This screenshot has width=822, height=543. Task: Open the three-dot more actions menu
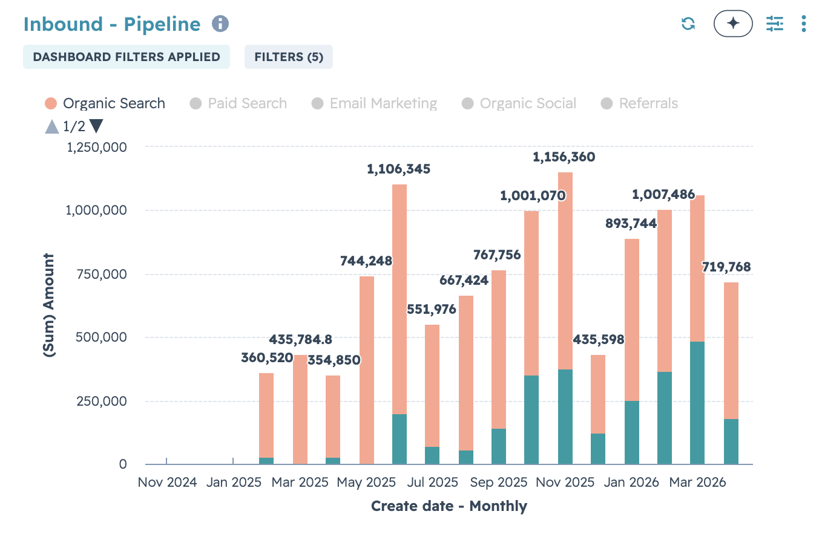[804, 24]
